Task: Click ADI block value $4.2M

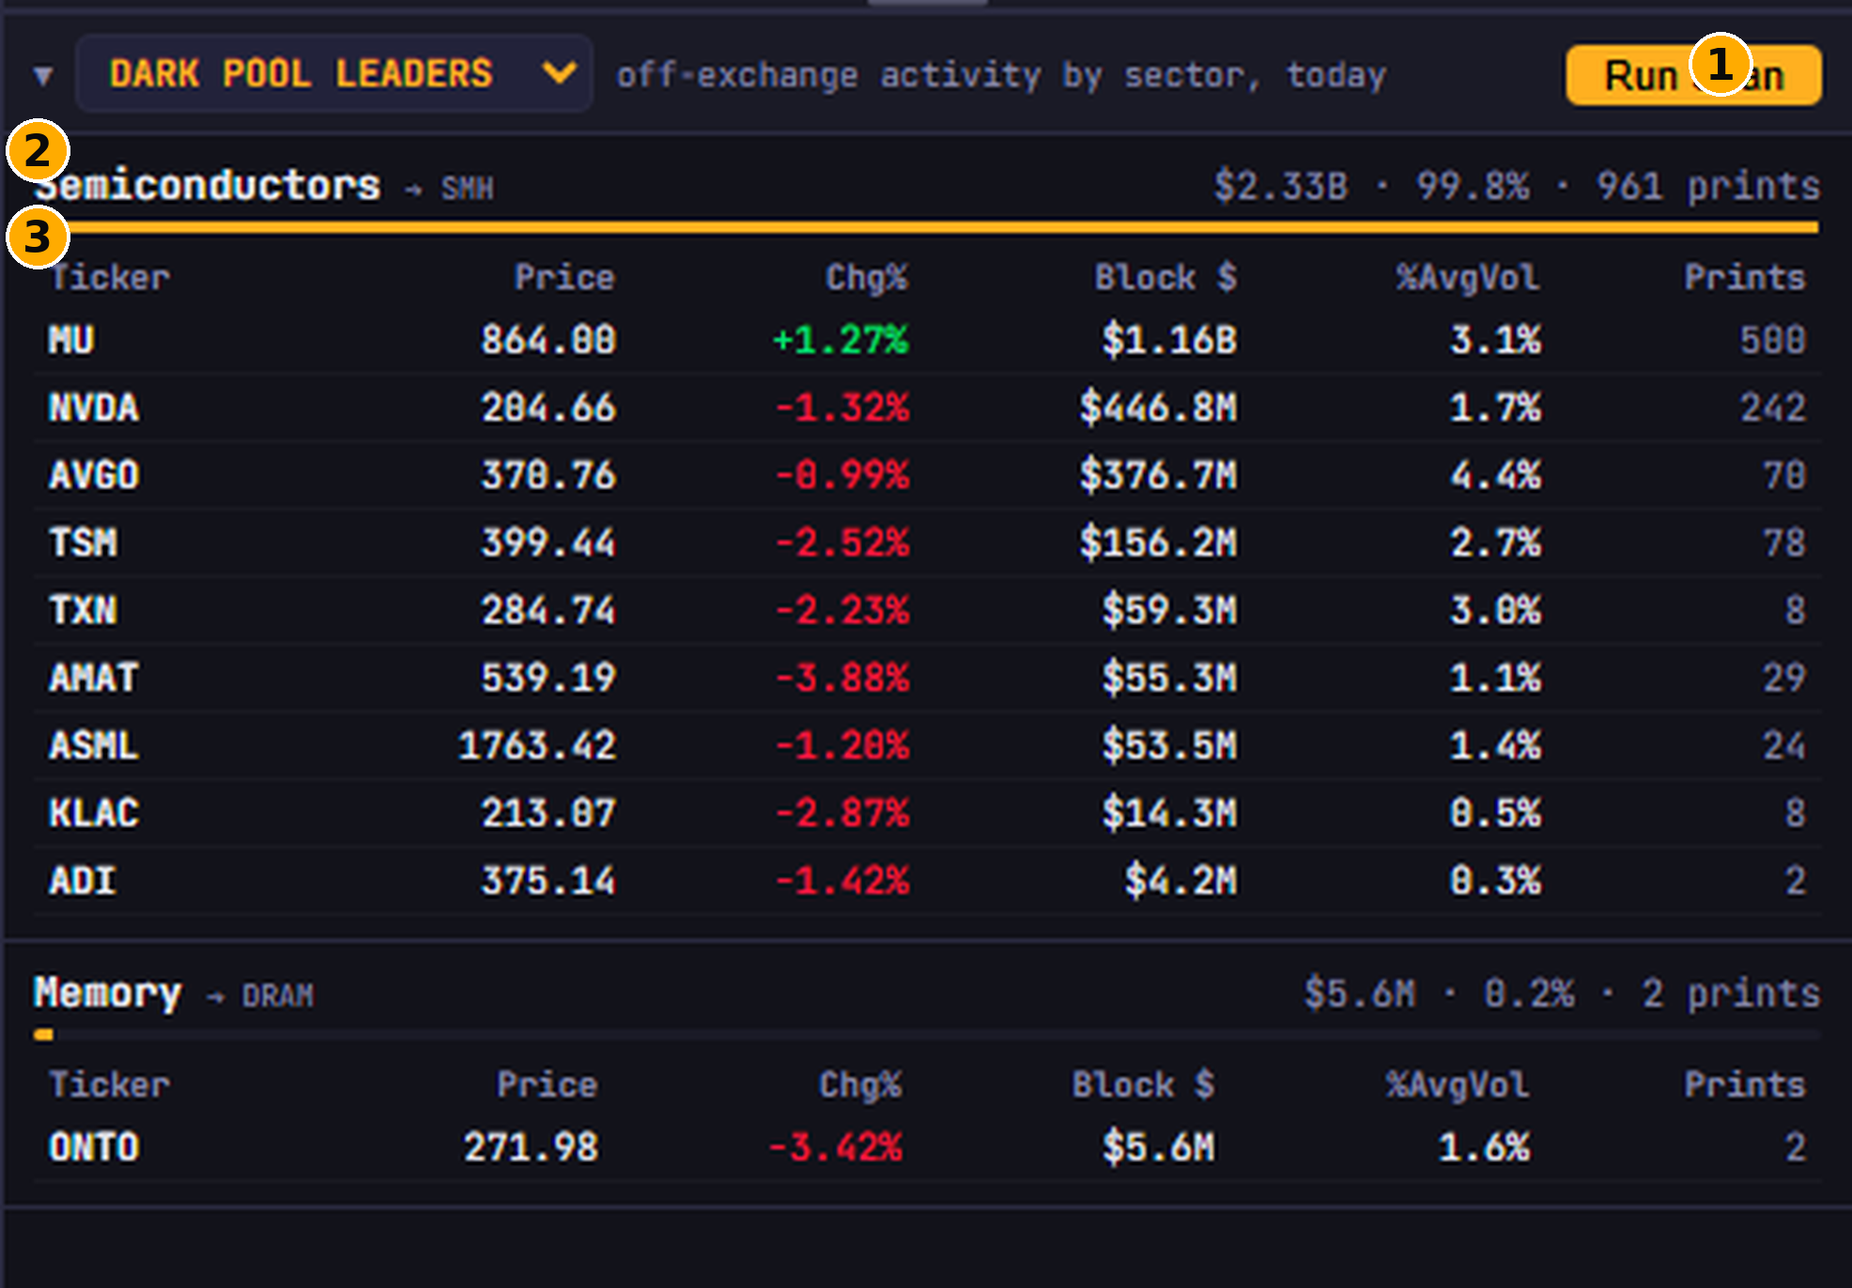Action: point(1181,881)
